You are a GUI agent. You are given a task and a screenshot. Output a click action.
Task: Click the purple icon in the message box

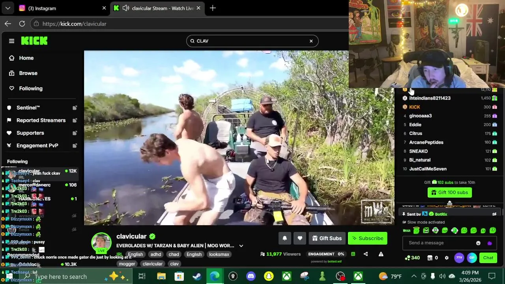pos(489,243)
